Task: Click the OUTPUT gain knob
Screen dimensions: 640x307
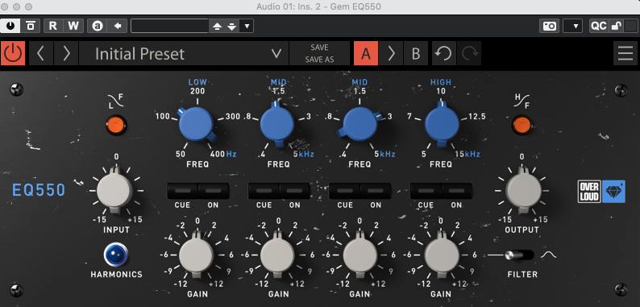Action: click(x=524, y=190)
